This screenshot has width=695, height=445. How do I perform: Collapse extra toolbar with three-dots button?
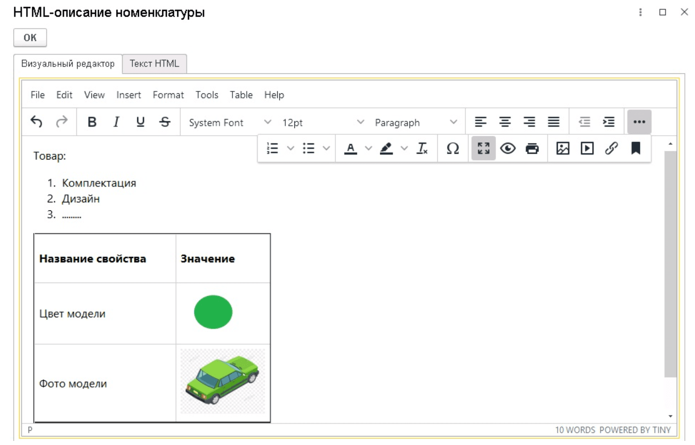(x=639, y=122)
